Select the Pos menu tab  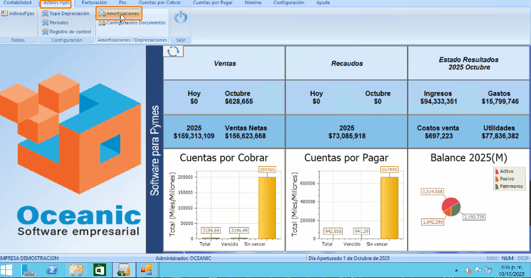[x=123, y=3]
